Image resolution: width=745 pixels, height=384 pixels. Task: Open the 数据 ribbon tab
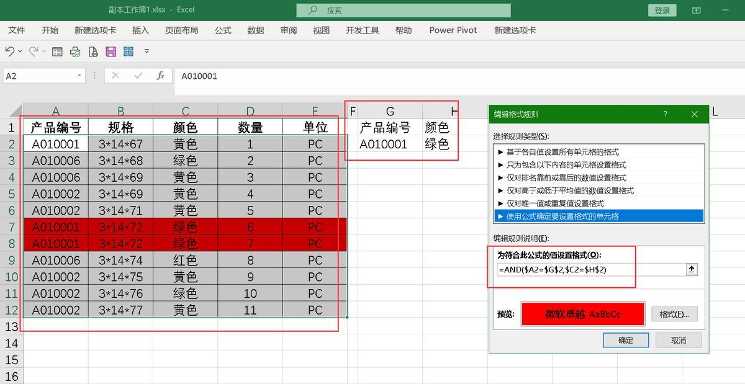tap(256, 30)
